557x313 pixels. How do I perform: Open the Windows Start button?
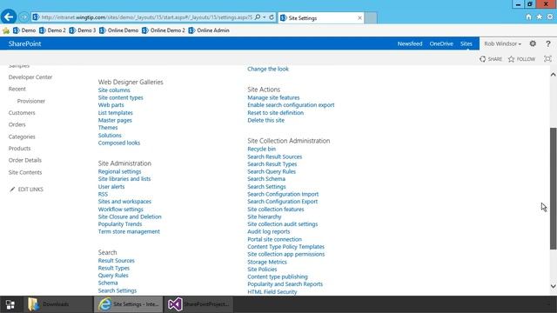(10, 304)
